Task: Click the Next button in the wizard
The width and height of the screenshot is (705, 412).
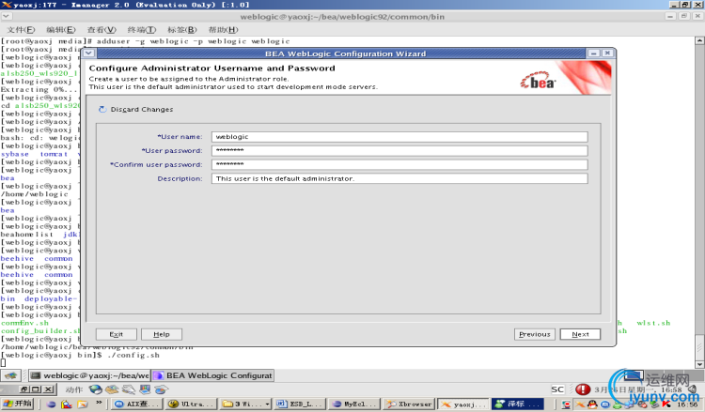Action: pyautogui.click(x=580, y=334)
